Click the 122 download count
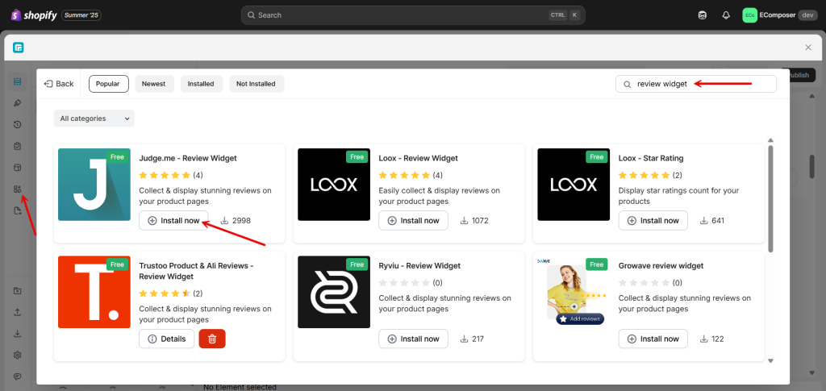Viewport: 826px width, 391px height. point(711,339)
